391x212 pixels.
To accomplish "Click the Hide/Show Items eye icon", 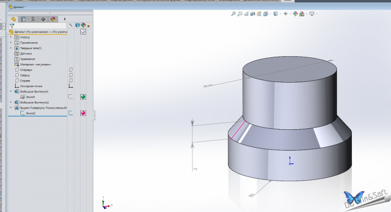I will tap(286, 14).
